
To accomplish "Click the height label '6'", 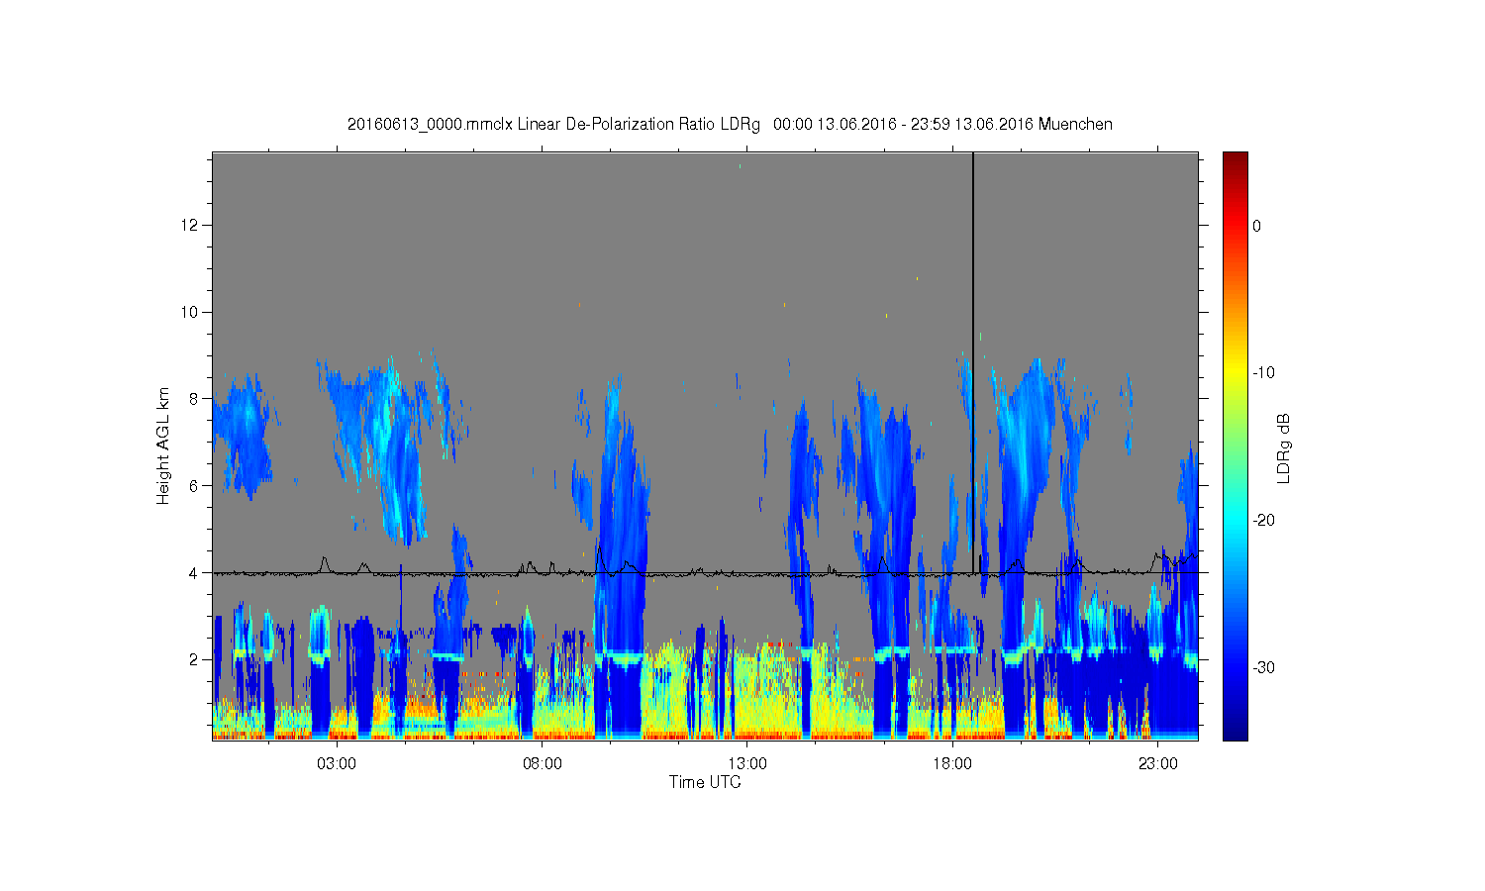I will pos(195,486).
